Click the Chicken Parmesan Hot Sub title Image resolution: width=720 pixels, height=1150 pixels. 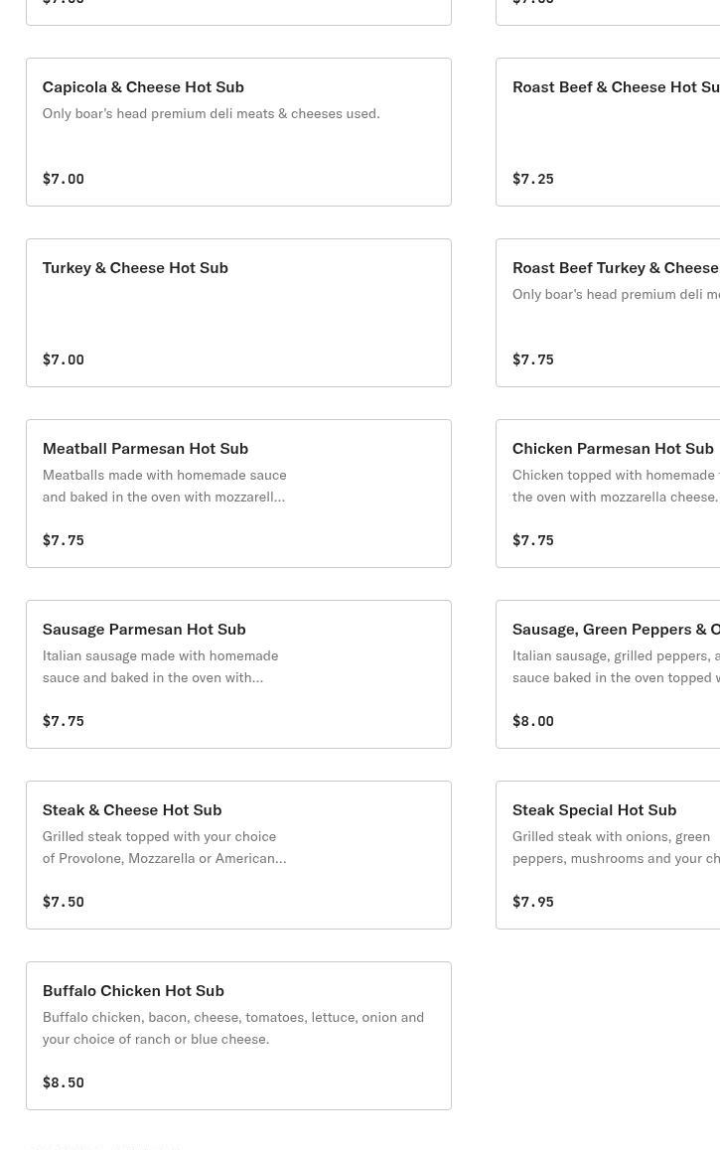pos(613,448)
